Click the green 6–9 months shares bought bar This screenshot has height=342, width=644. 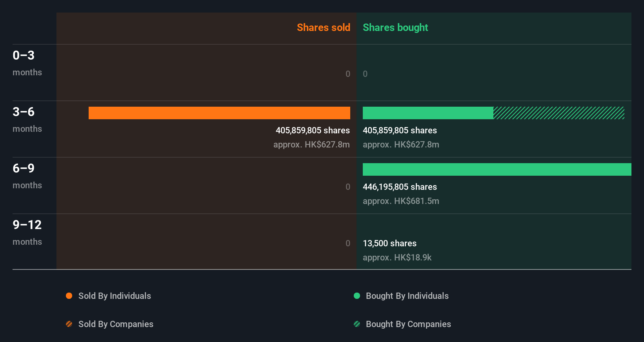click(497, 169)
